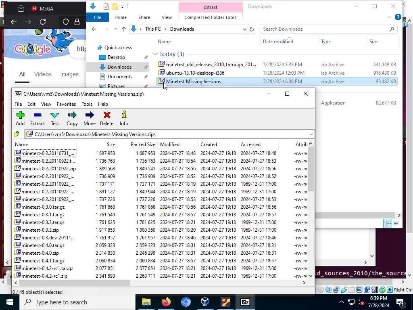Open Explorer recent locations dropdown arrow

tap(115, 29)
